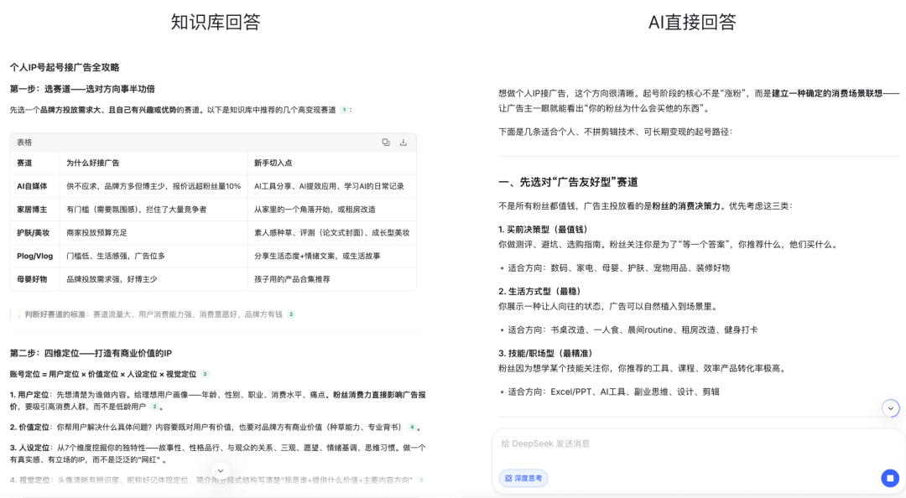The height and width of the screenshot is (498, 906).
Task: Open citation 2 after 低龄用户
Action: click(x=154, y=407)
